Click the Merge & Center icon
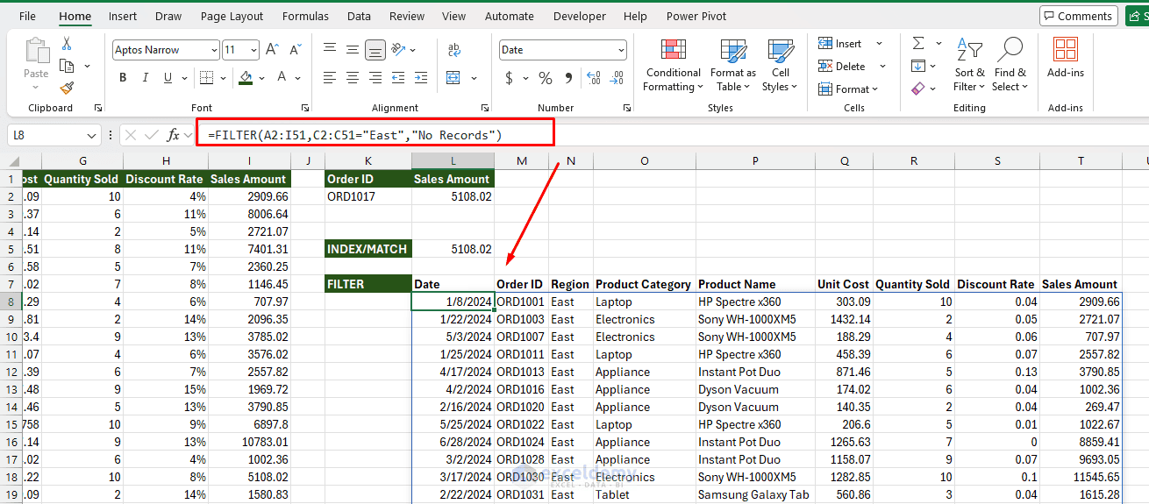This screenshot has height=504, width=1149. (x=453, y=78)
